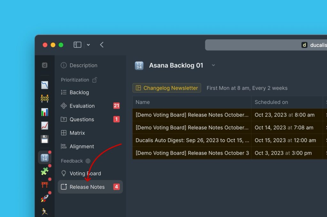This screenshot has width=327, height=217.
Task: Select the calendar 1234 workspace icon
Action: click(x=45, y=157)
